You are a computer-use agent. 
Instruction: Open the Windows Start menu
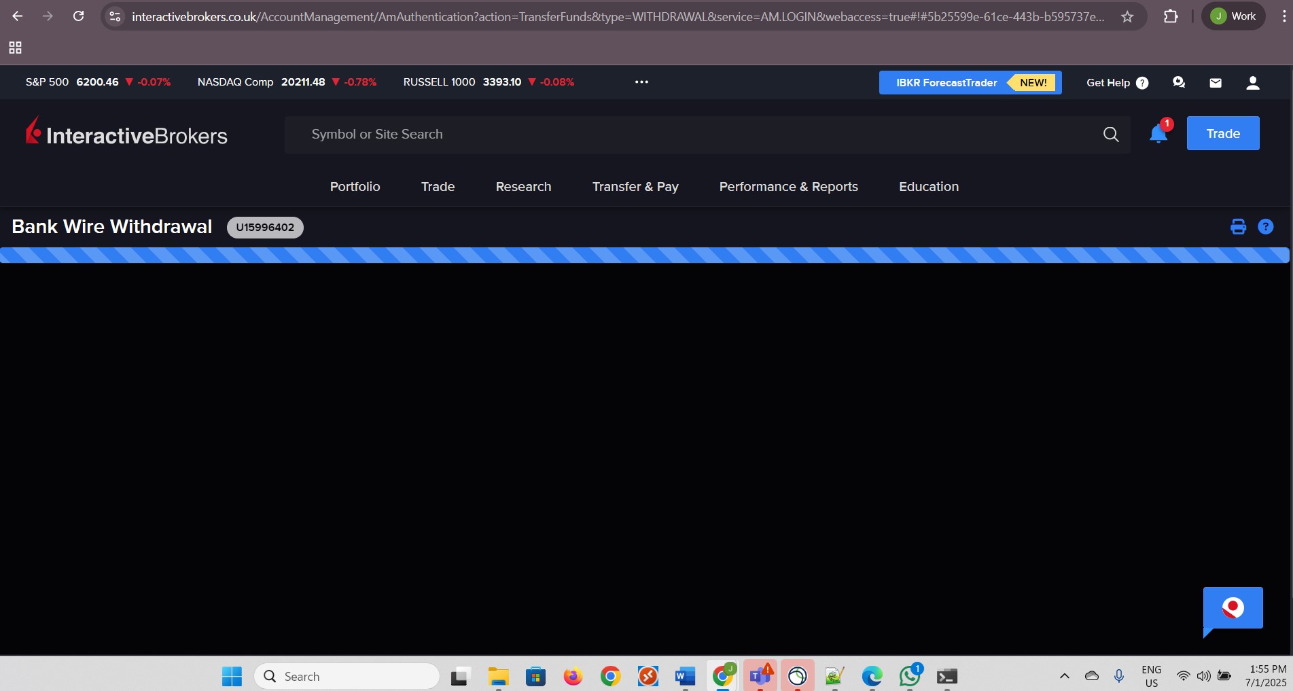pos(232,677)
